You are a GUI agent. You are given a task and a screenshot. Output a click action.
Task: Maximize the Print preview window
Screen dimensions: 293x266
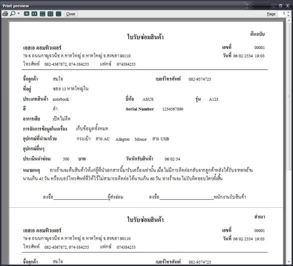click(281, 6)
